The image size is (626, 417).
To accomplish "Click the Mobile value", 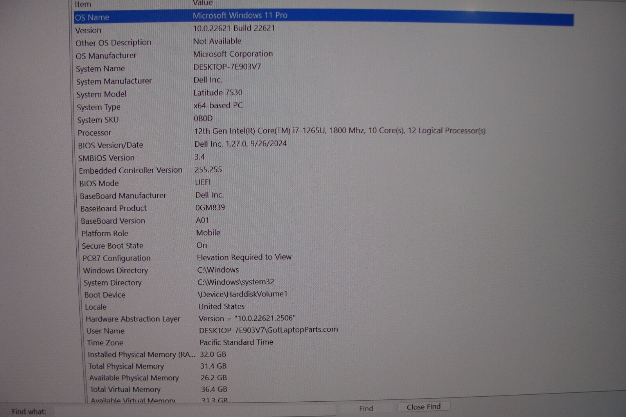I will point(208,233).
